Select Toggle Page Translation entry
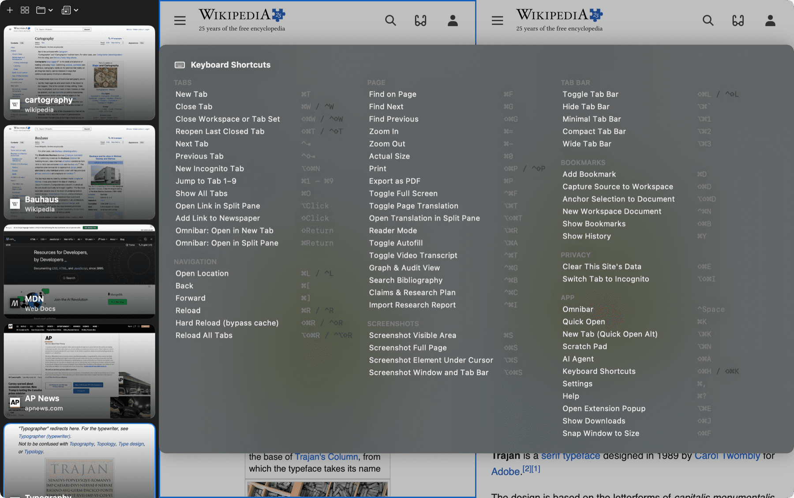This screenshot has width=794, height=498. (x=457, y=206)
